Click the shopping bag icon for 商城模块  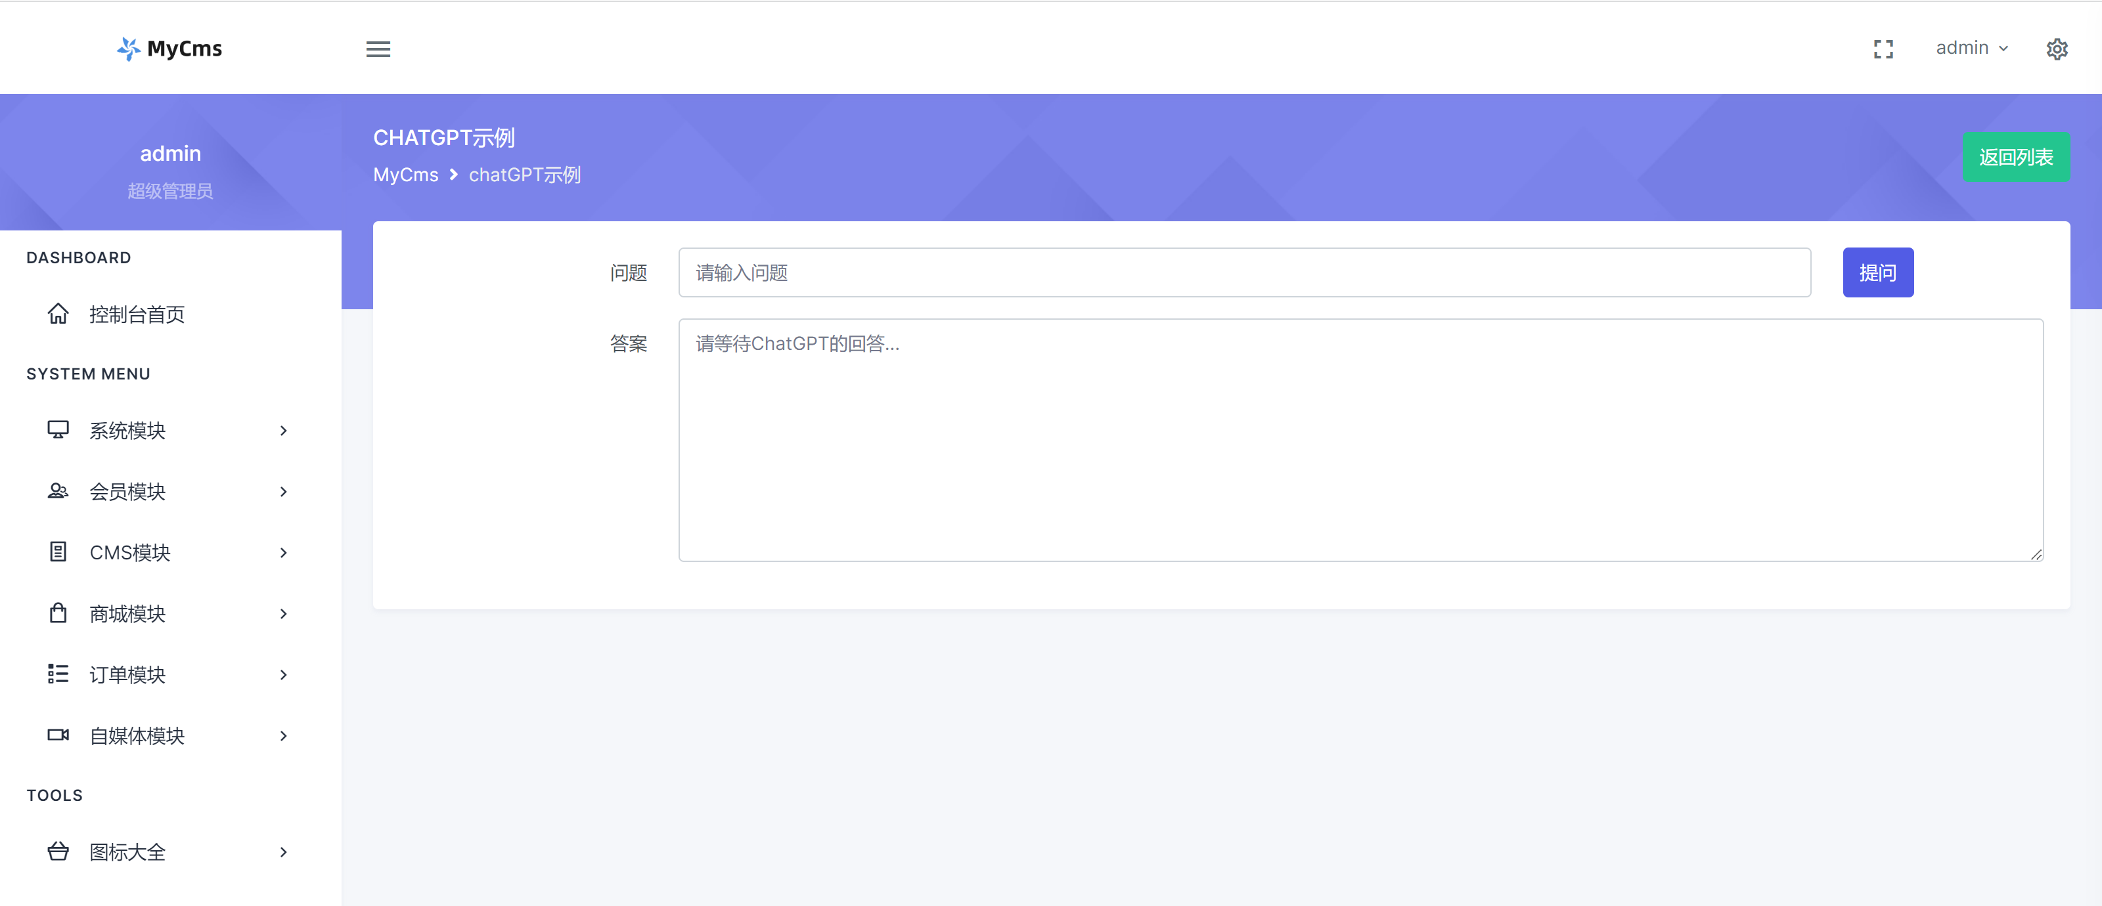coord(58,613)
